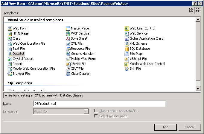Pick the Master Page template icon
The image size is (204, 134).
pyautogui.click(x=68, y=28)
